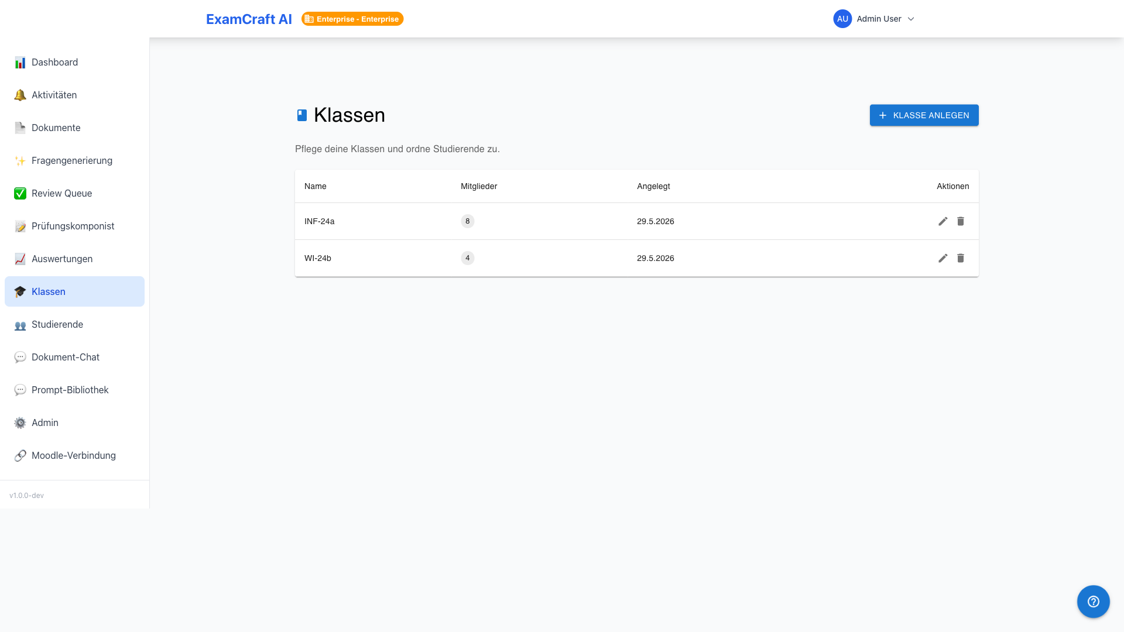Click the Mitglieder column header
This screenshot has width=1124, height=632.
point(478,186)
